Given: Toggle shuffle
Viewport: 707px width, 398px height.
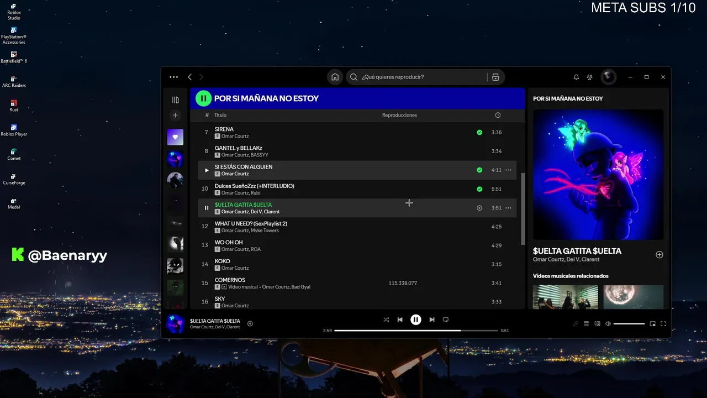Looking at the screenshot, I should pos(386,320).
